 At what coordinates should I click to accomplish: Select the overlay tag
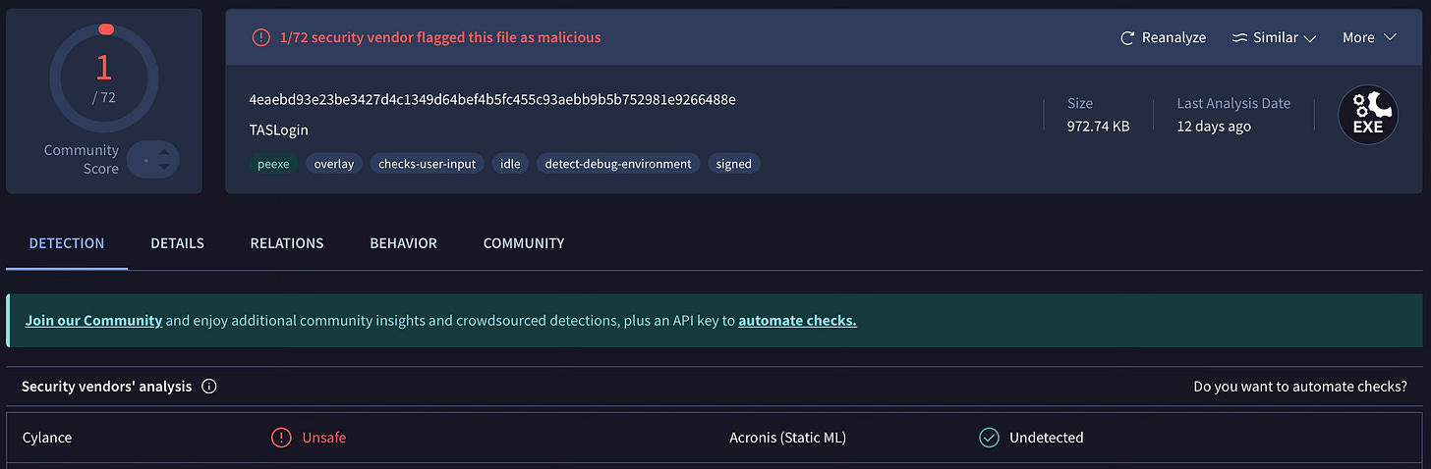334,164
